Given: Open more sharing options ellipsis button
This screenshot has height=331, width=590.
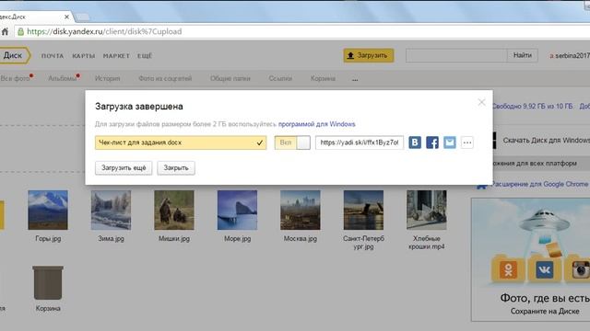Looking at the screenshot, I should tap(467, 143).
